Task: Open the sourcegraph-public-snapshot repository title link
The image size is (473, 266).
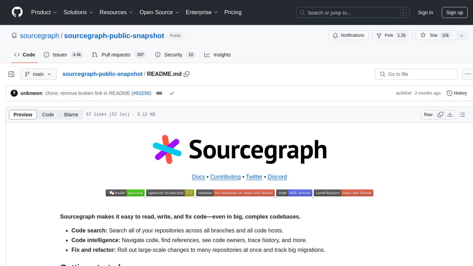Action: 114,36
